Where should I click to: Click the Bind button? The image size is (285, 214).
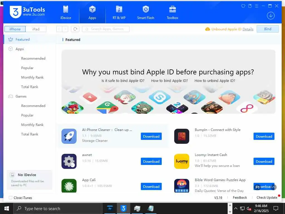pos(267,29)
